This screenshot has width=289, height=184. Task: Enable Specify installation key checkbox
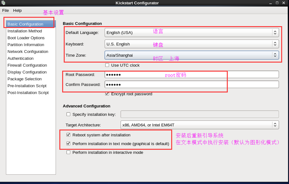click(68, 114)
